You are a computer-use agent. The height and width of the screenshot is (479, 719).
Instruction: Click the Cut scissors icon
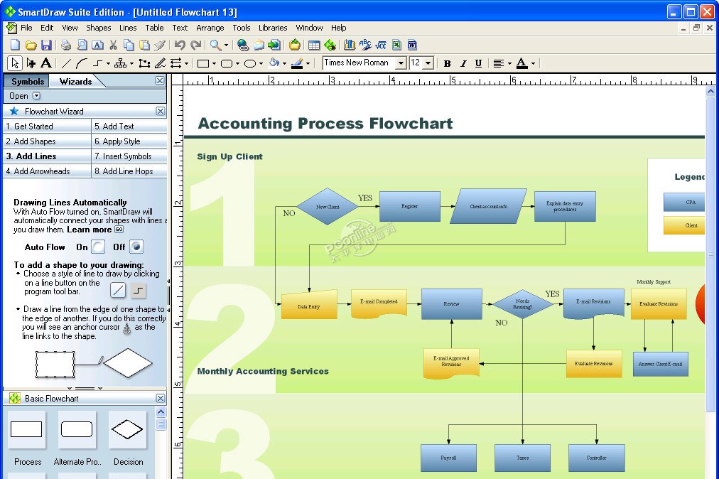[x=113, y=45]
